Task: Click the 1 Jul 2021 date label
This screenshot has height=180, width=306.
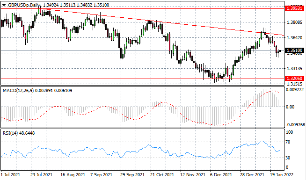Action: point(10,174)
